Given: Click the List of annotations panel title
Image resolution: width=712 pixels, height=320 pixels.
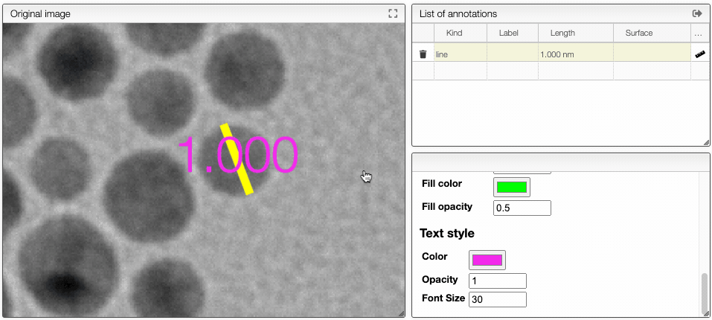Looking at the screenshot, I should point(458,13).
